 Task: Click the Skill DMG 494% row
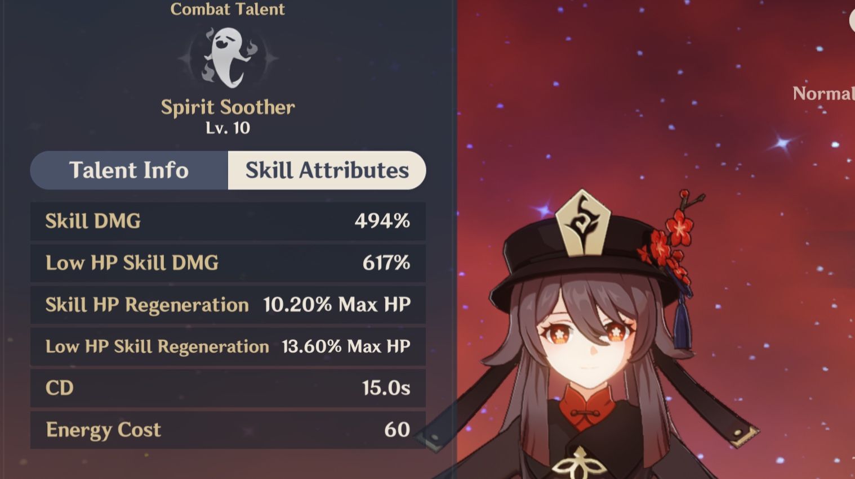(x=228, y=221)
